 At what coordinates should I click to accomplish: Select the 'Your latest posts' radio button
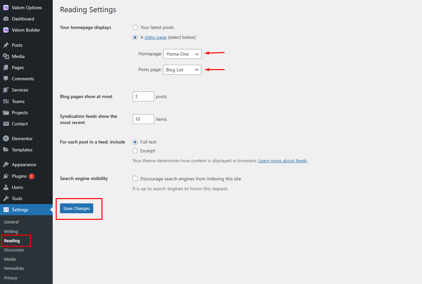point(135,27)
